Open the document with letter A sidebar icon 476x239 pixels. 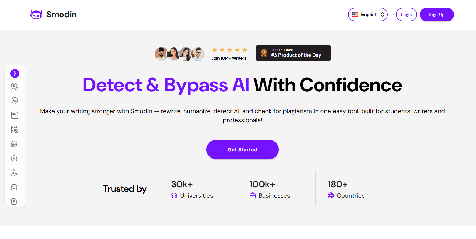click(14, 201)
